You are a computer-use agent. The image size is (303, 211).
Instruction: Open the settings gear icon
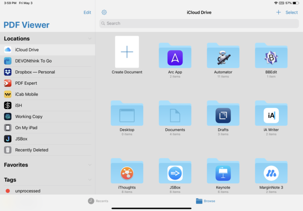click(104, 12)
